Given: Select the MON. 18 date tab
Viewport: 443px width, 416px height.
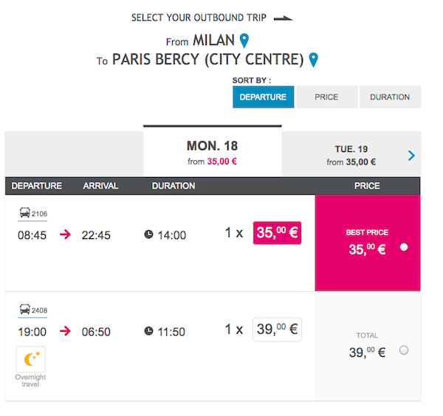Looking at the screenshot, I should 213,153.
